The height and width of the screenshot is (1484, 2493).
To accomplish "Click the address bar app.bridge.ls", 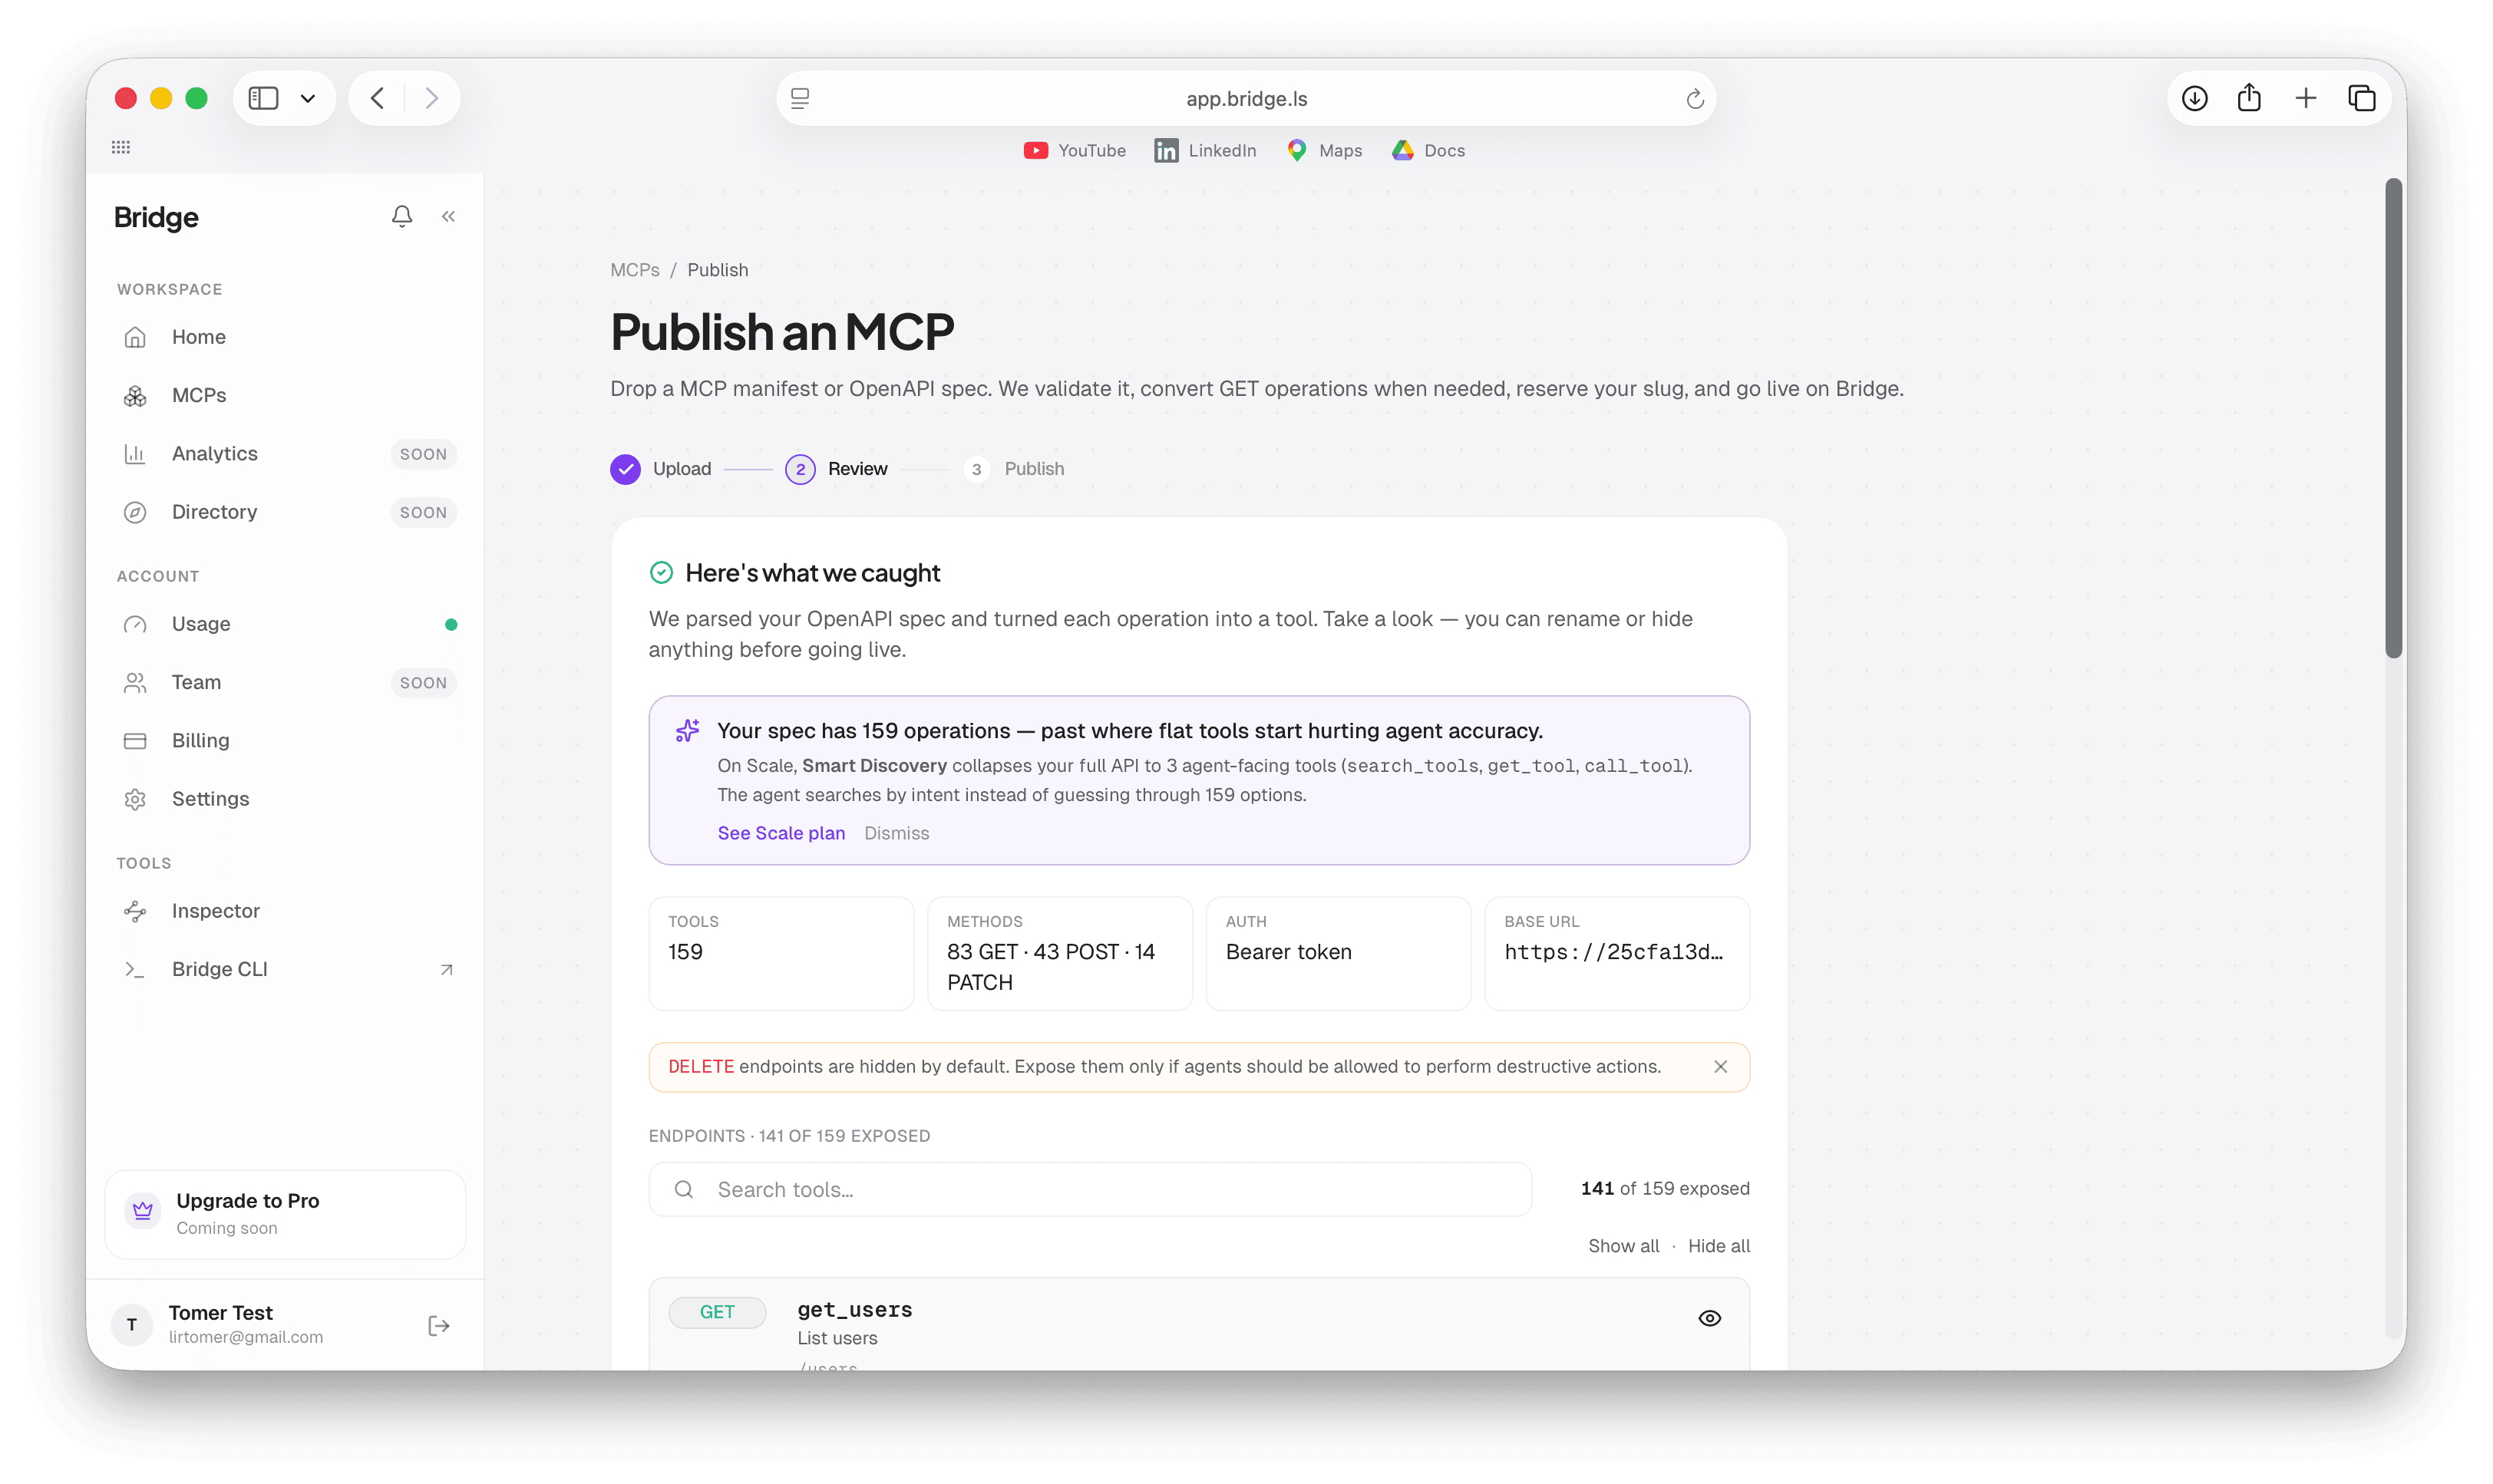I will (x=1246, y=98).
